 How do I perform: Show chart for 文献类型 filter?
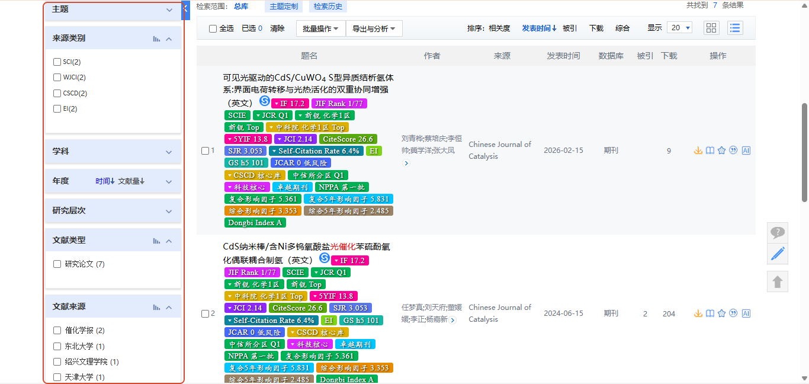pos(156,241)
